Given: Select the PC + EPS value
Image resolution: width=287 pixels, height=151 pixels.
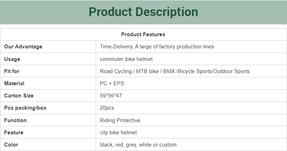Looking at the screenshot, I should tap(112, 84).
